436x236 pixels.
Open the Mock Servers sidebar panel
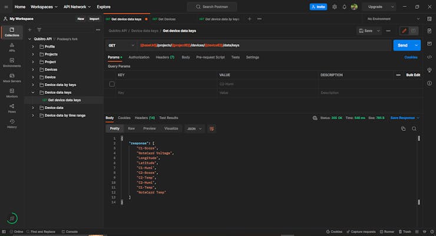point(12,76)
